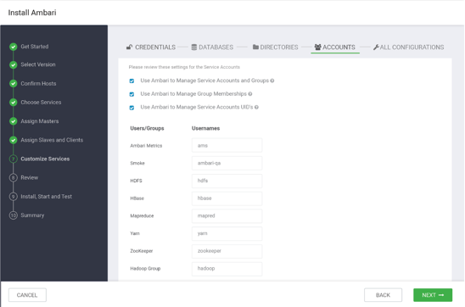465x307 pixels.
Task: Click help icon after Service Accounts and Groups
Action: pyautogui.click(x=272, y=81)
